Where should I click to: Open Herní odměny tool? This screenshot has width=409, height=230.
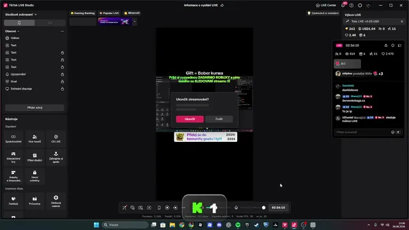pos(35,176)
